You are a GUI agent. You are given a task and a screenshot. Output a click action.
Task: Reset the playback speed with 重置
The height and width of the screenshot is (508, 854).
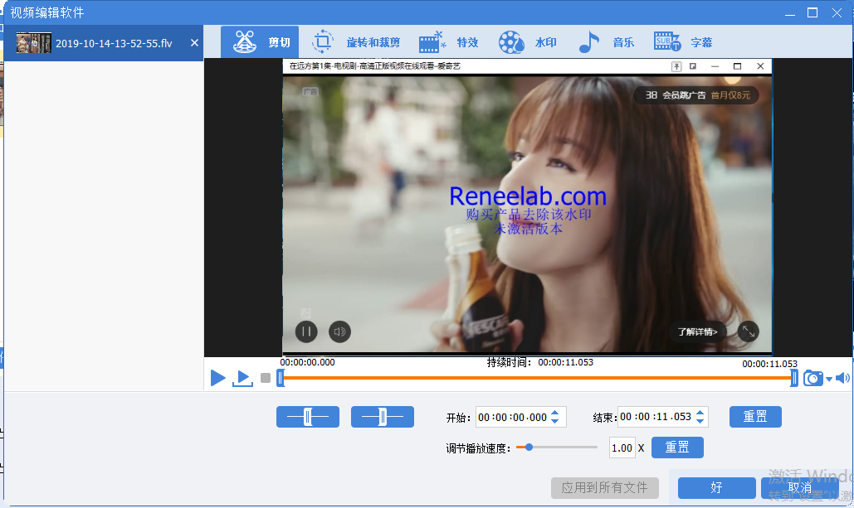[677, 447]
